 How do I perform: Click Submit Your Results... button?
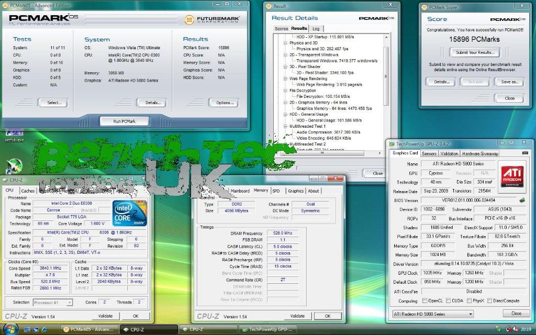click(475, 52)
